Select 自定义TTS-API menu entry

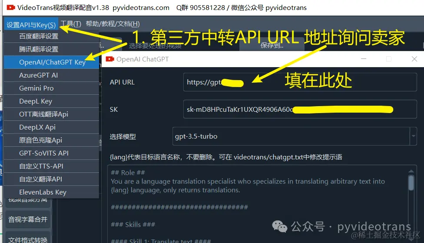[x=51, y=166]
